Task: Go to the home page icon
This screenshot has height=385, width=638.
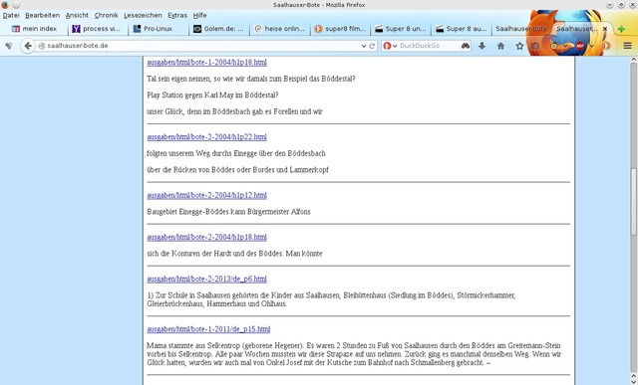Action: [x=500, y=46]
